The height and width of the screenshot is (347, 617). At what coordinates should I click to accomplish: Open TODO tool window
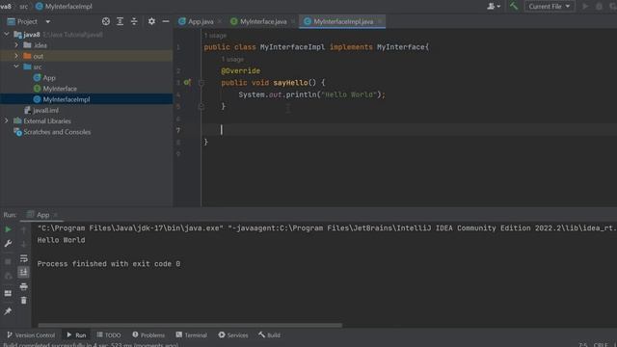[109, 335]
